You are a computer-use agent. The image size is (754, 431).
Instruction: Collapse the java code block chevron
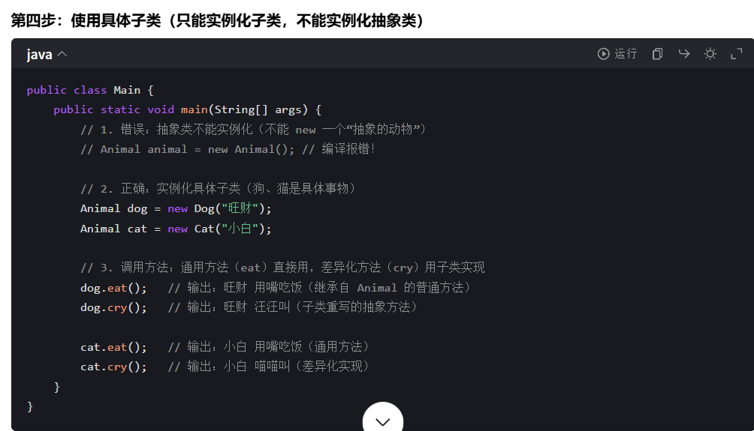point(62,54)
